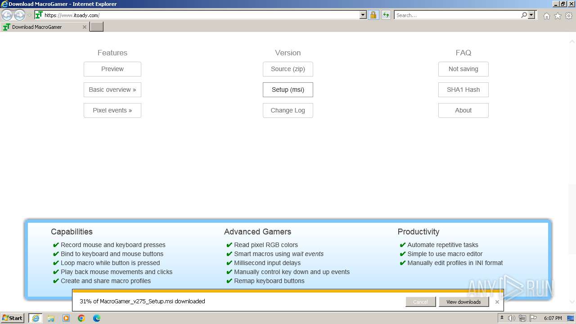The image size is (576, 324).
Task: Click the Features heading
Action: pyautogui.click(x=112, y=53)
